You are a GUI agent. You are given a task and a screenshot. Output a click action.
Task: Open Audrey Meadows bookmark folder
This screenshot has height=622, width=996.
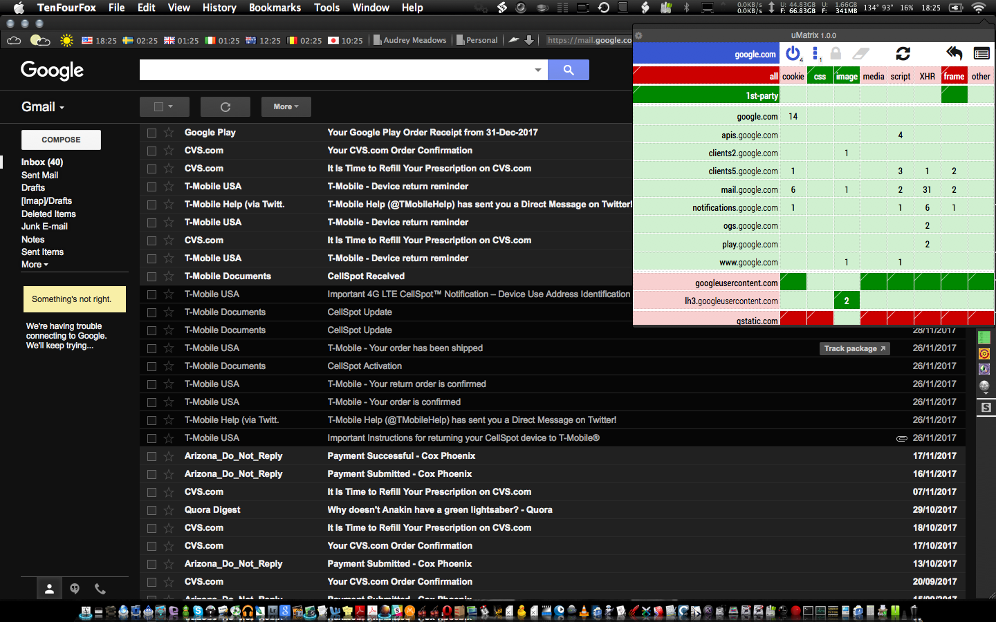pos(409,40)
